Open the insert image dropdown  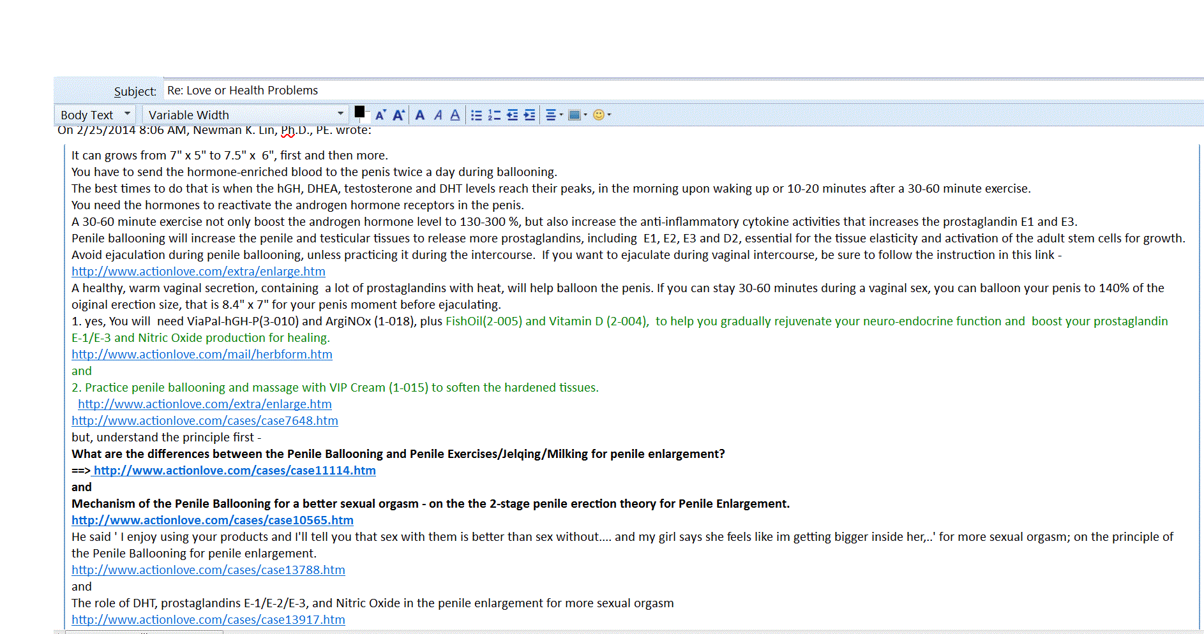pos(577,115)
